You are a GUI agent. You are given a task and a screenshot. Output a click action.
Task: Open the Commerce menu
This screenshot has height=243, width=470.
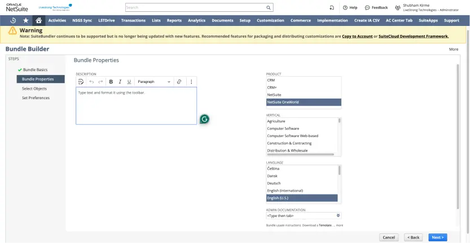[301, 20]
